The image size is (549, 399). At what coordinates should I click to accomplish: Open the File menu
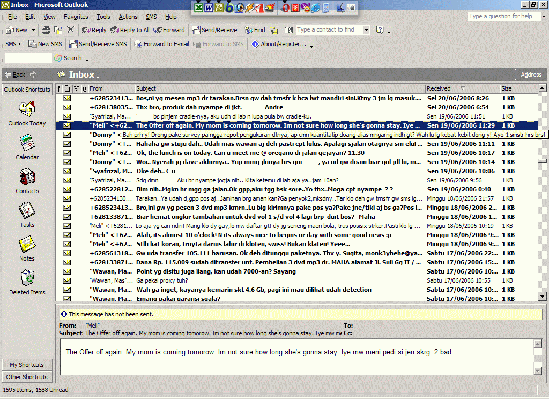[x=12, y=17]
